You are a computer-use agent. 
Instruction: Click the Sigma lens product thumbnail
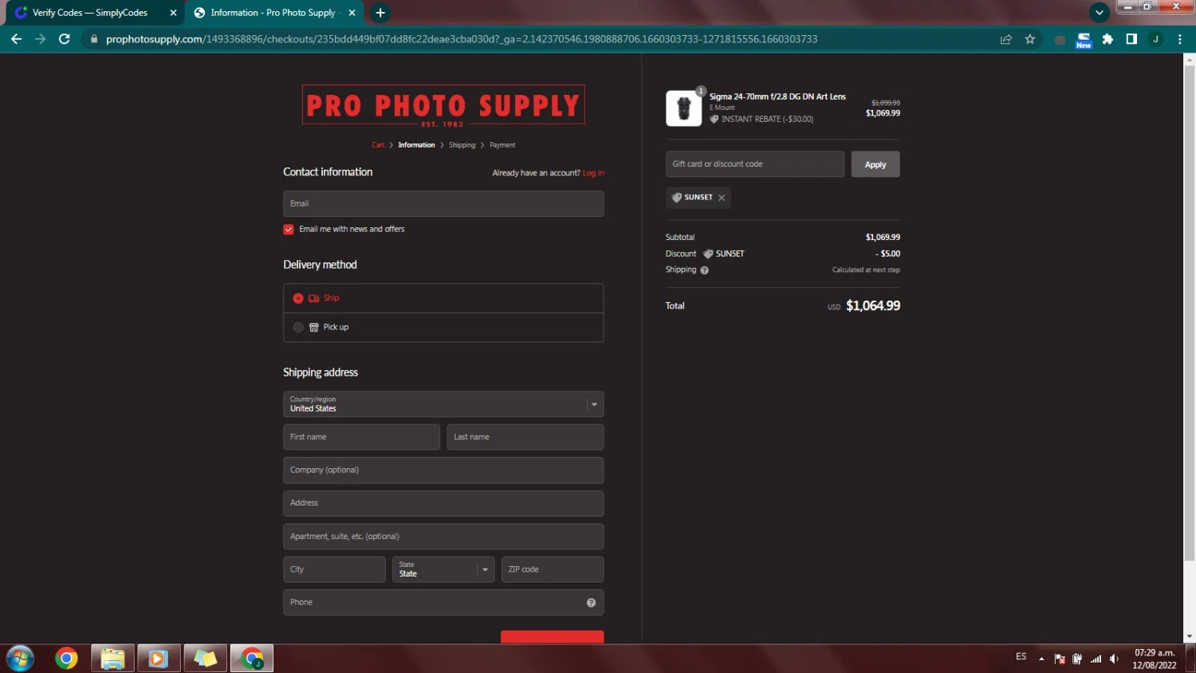pos(683,108)
